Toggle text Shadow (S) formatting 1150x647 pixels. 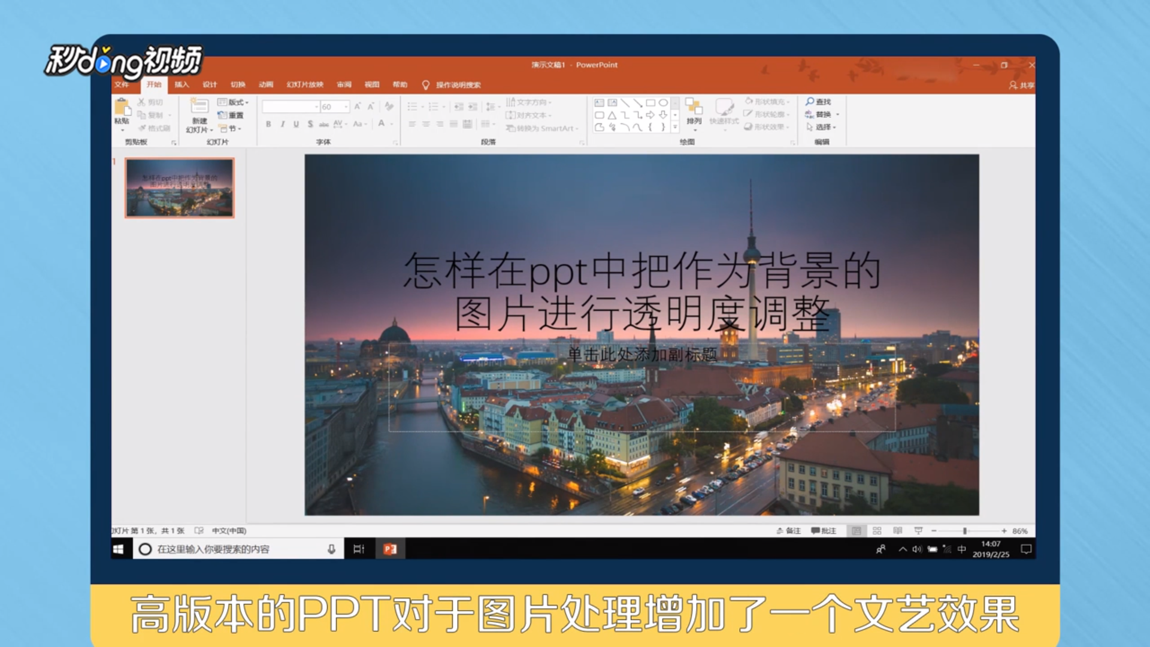click(x=310, y=124)
